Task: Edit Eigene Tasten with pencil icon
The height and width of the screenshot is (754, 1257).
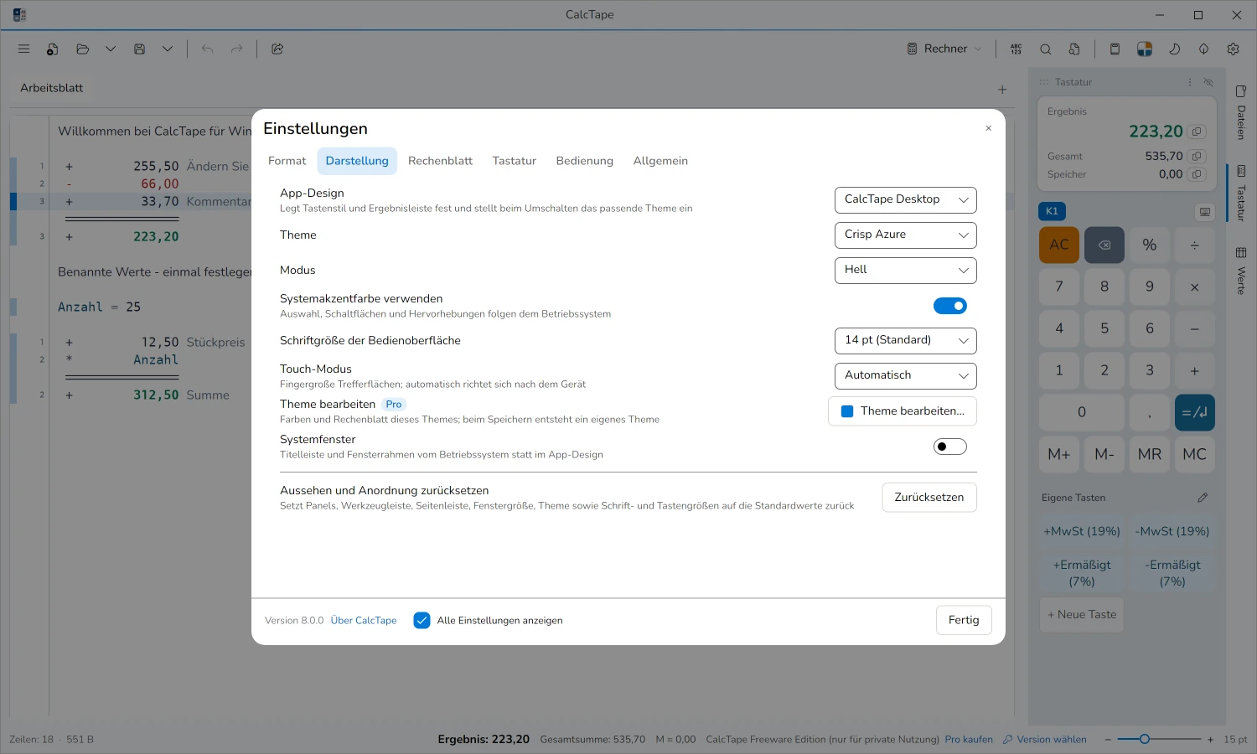Action: [1203, 498]
